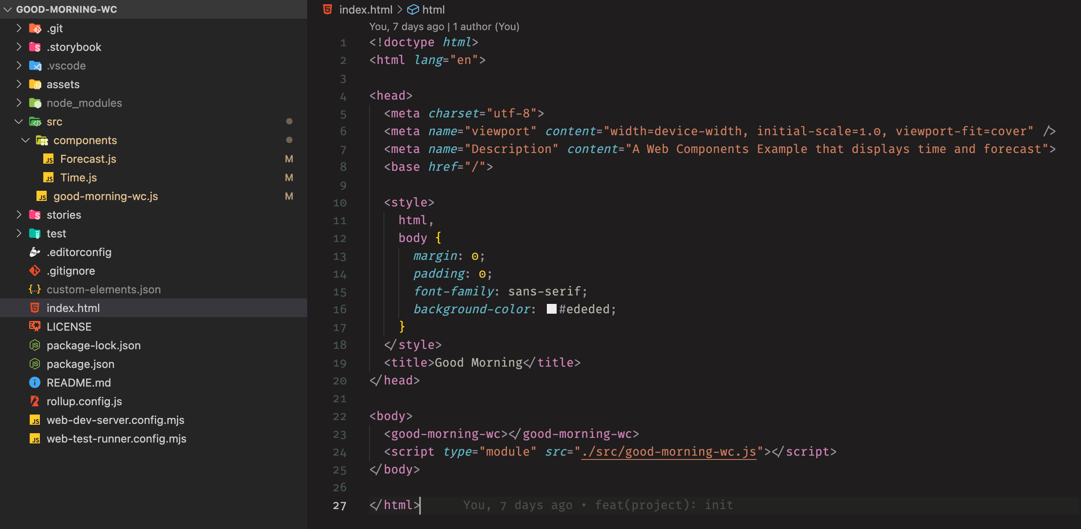Click the 'sans-serif' value in code
1081x529 pixels.
point(544,291)
